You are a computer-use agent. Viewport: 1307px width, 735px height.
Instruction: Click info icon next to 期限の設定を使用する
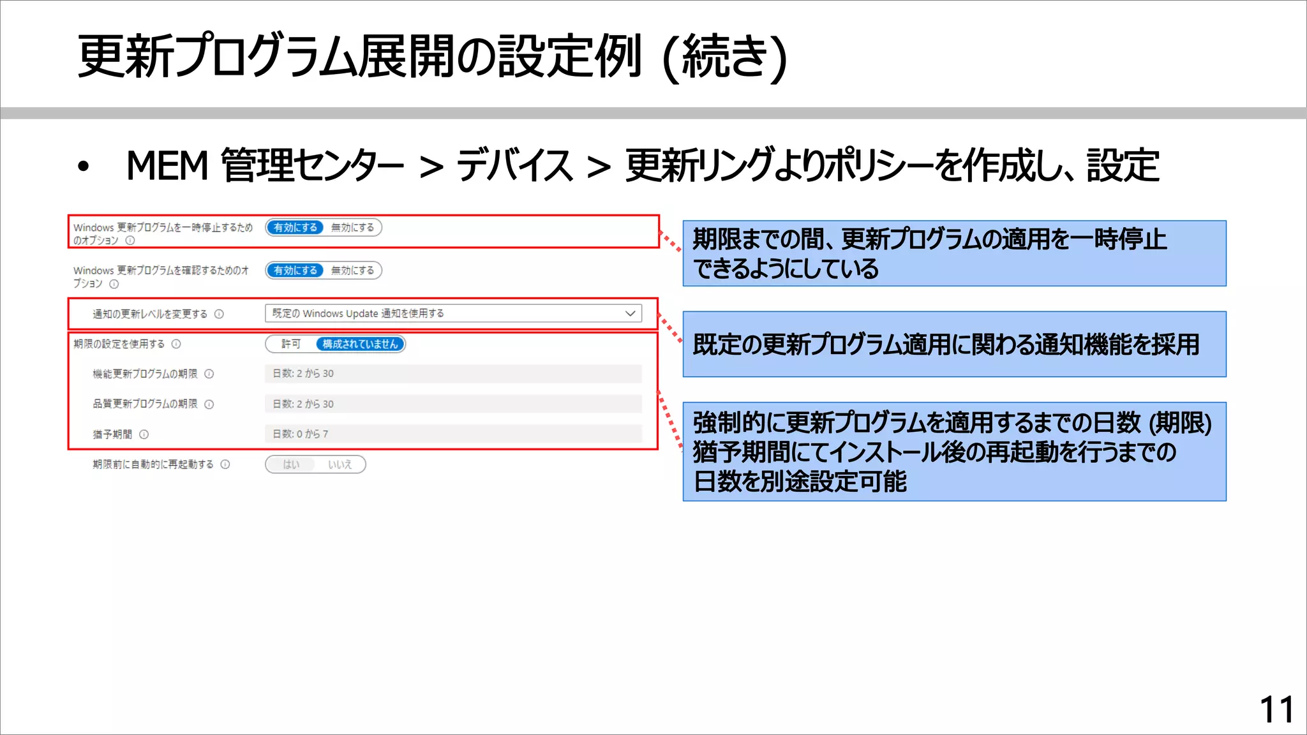[176, 344]
